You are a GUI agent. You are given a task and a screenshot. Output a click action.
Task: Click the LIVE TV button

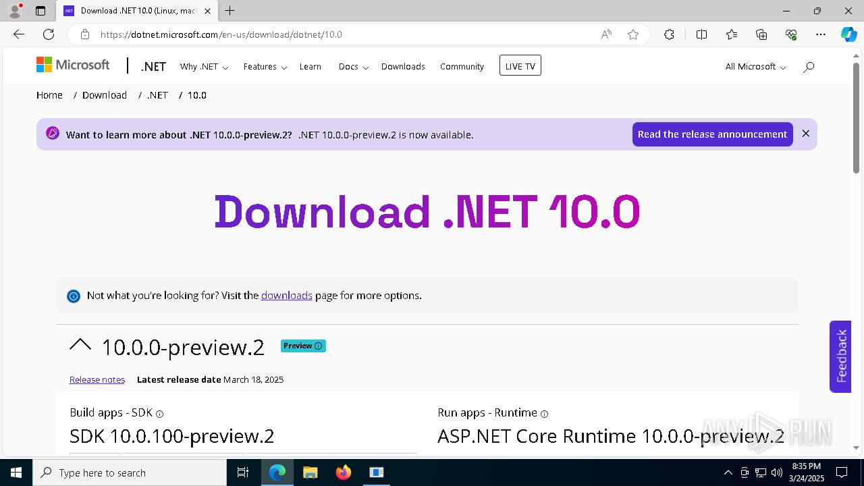point(520,65)
